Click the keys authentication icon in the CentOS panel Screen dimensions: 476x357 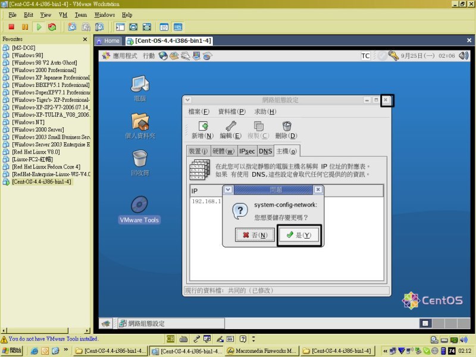pos(393,55)
